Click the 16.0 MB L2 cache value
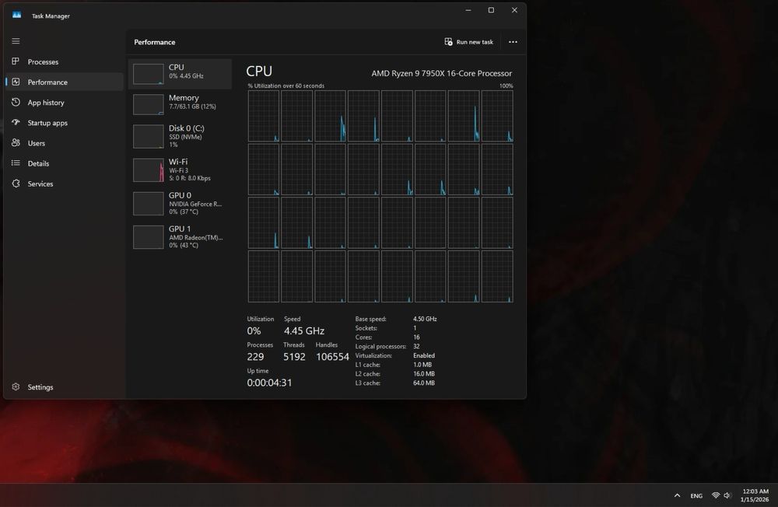The width and height of the screenshot is (778, 507). point(424,374)
